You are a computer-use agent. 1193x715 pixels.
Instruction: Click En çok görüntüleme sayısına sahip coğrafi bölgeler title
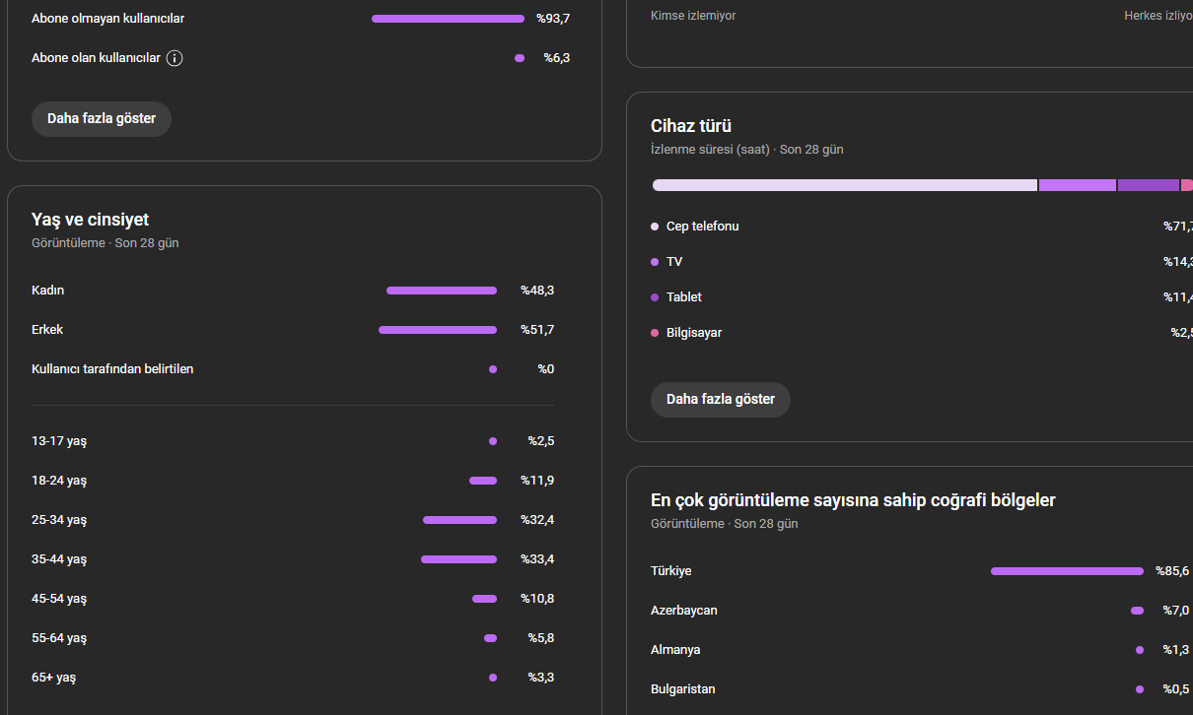tap(853, 500)
